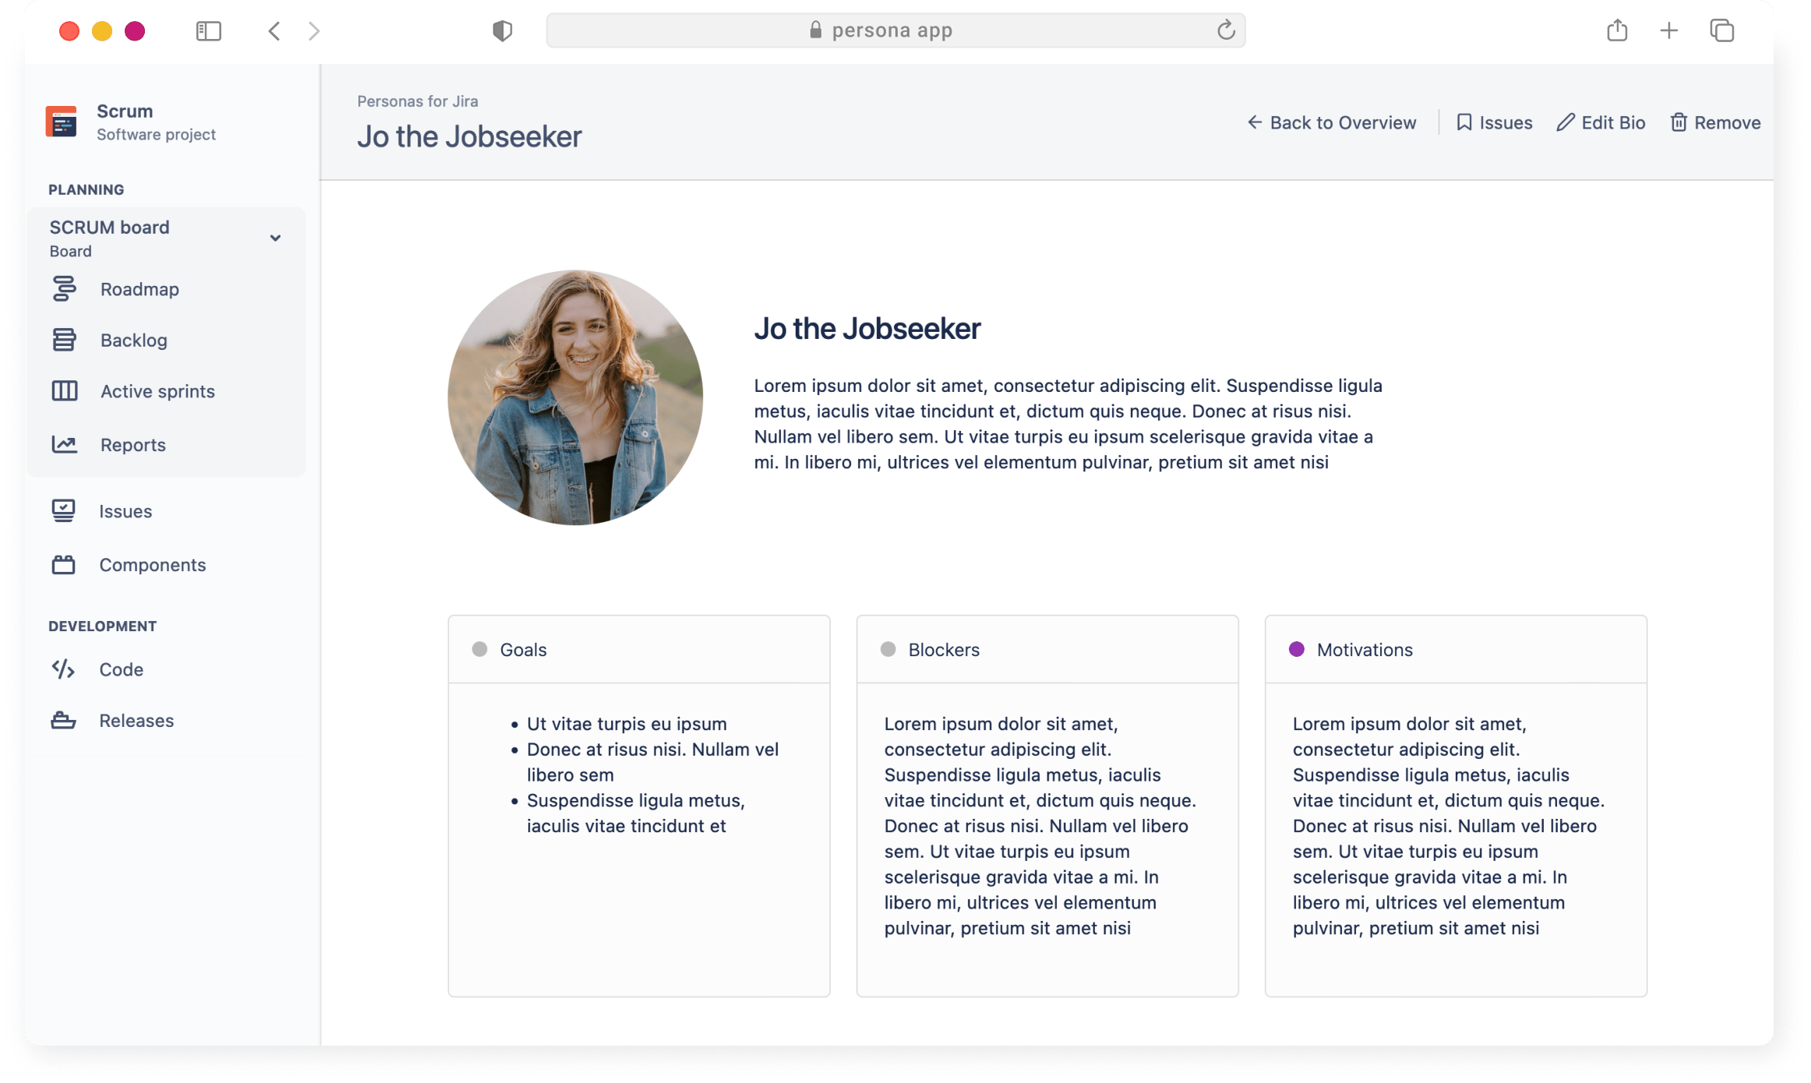Toggle the browser sidebar panel button
The image size is (1811, 1083).
pos(208,31)
